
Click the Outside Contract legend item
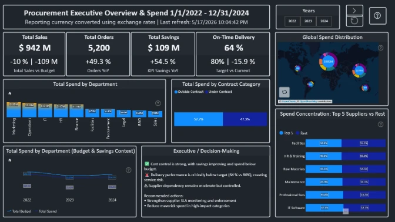[189, 92]
